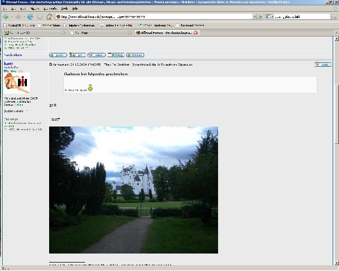Click the vertical scrollbar down arrow

336,263
